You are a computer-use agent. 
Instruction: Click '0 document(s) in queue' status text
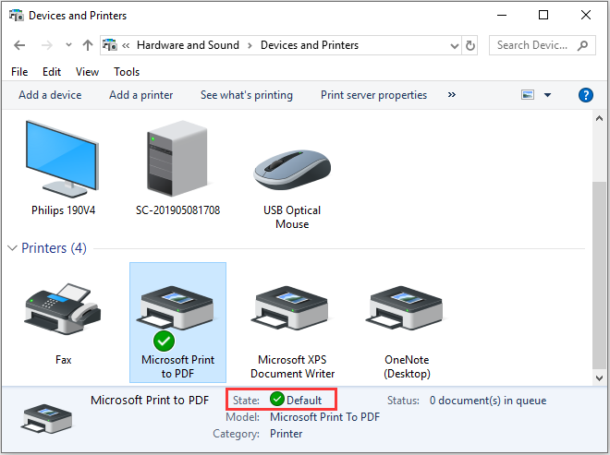point(488,401)
